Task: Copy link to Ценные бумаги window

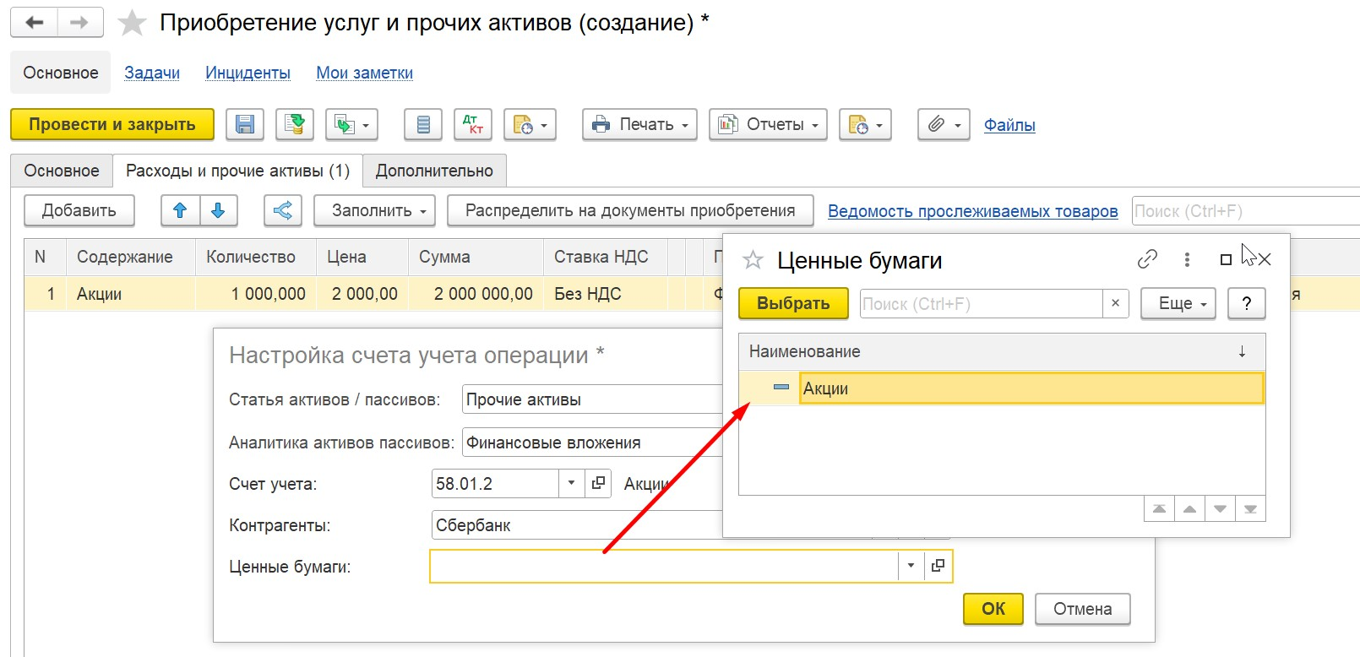Action: click(1147, 259)
